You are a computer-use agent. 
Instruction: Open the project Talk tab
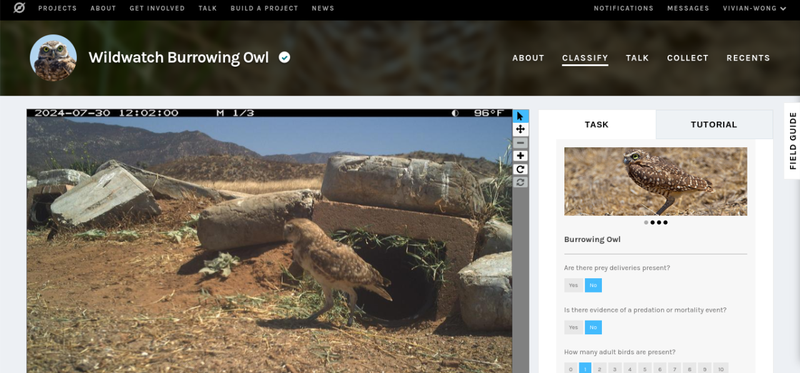tap(637, 58)
